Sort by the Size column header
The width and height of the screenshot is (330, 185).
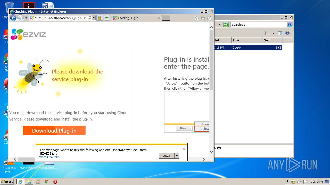[x=273, y=40]
